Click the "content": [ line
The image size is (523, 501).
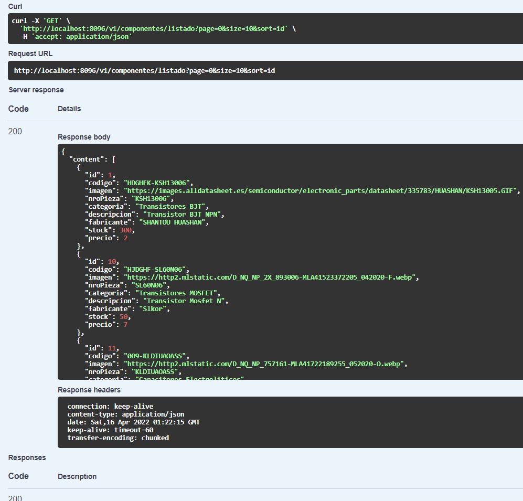point(92,159)
